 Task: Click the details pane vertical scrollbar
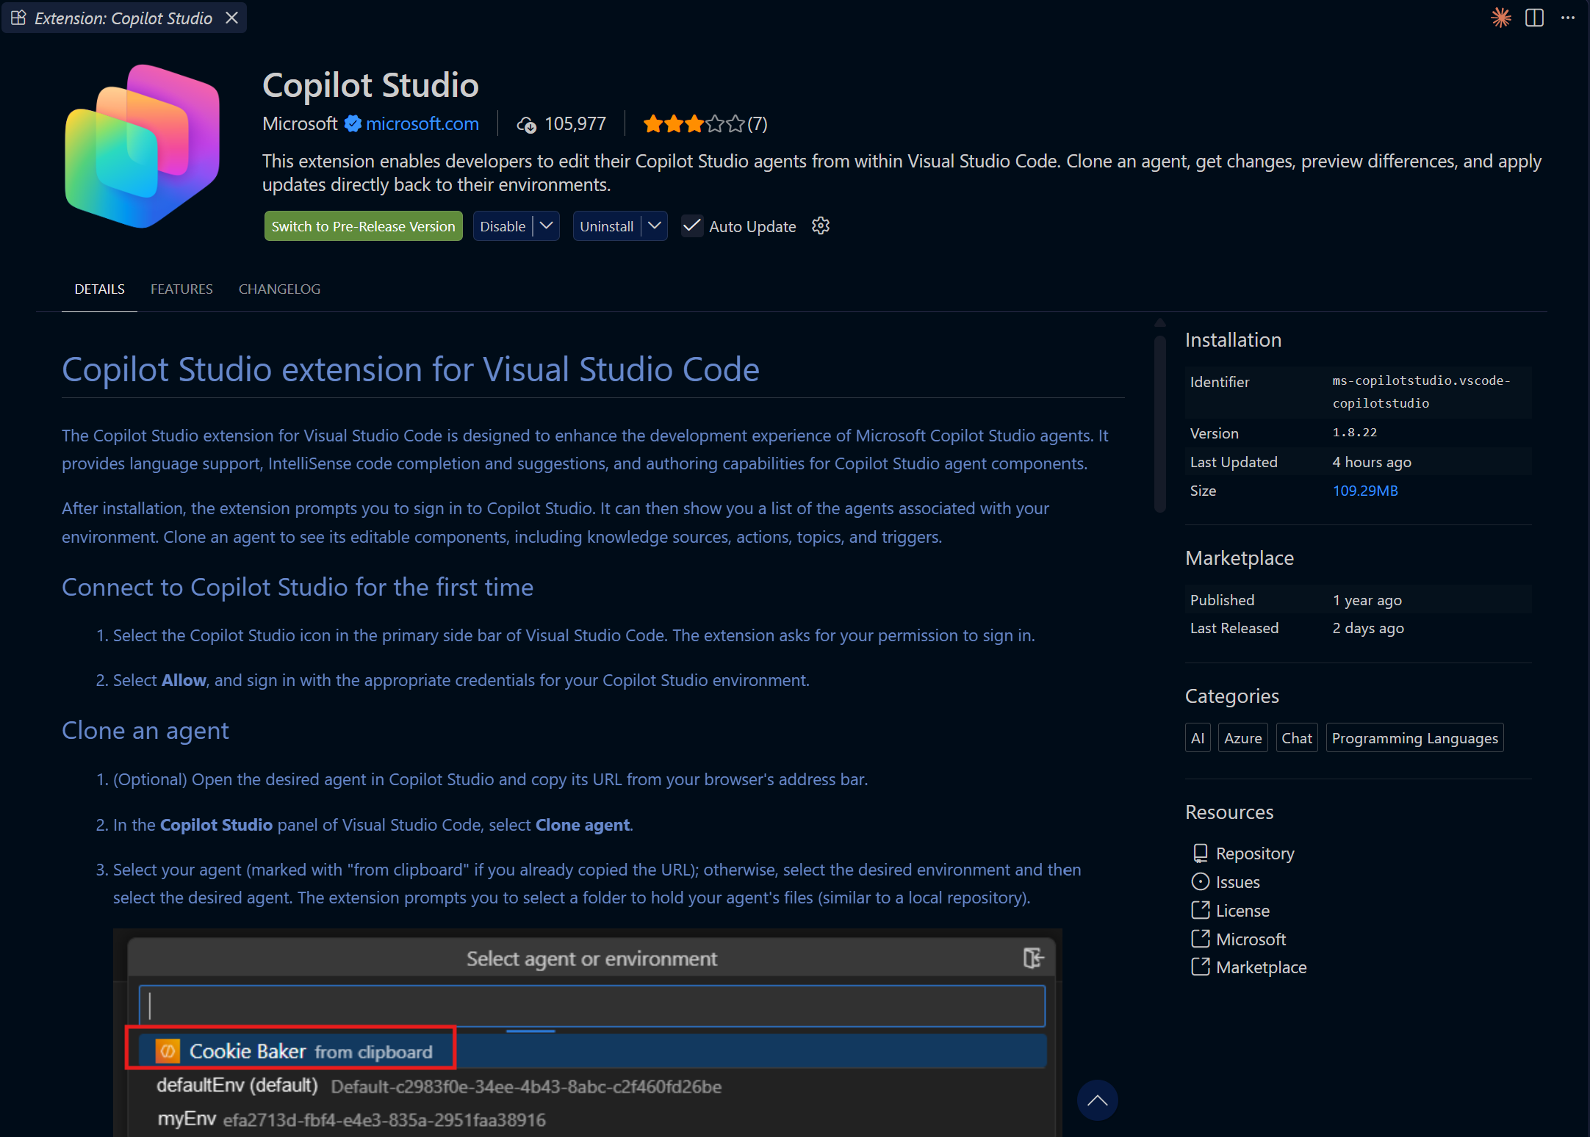(1160, 424)
